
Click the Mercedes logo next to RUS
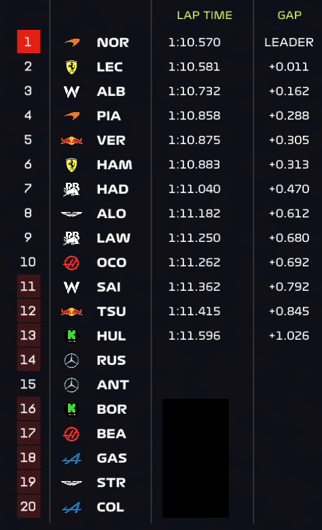[71, 360]
